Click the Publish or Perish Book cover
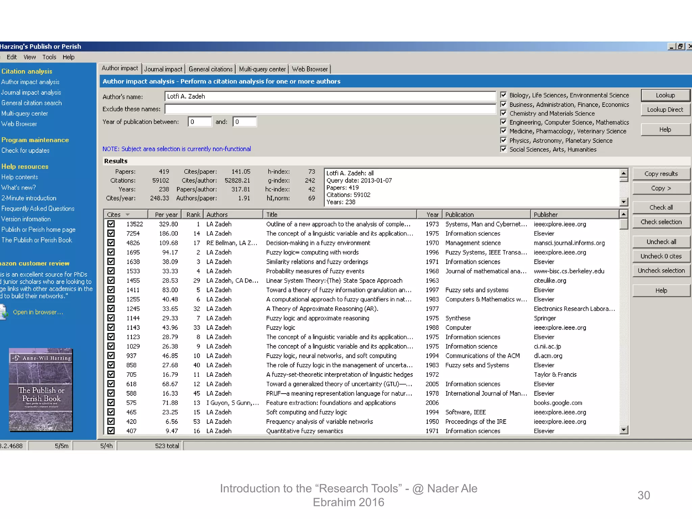This screenshot has height=519, width=692. click(41, 390)
